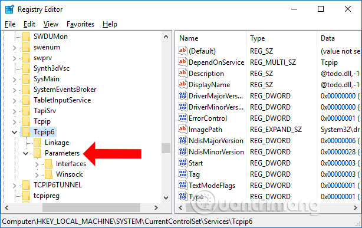Viewport: 362px width, 228px height.
Task: Open the View menu
Action: [x=51, y=24]
